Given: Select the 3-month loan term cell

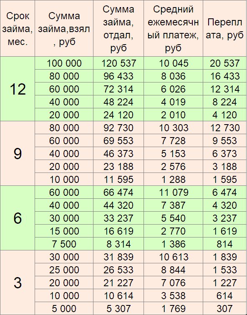Looking at the screenshot, I should pyautogui.click(x=18, y=282).
